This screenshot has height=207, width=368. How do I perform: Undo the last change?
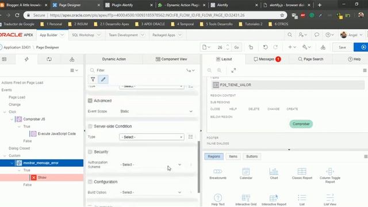click(x=266, y=47)
